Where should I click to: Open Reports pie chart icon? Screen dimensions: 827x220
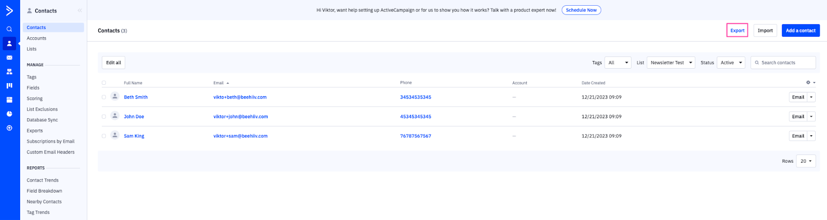tap(9, 114)
